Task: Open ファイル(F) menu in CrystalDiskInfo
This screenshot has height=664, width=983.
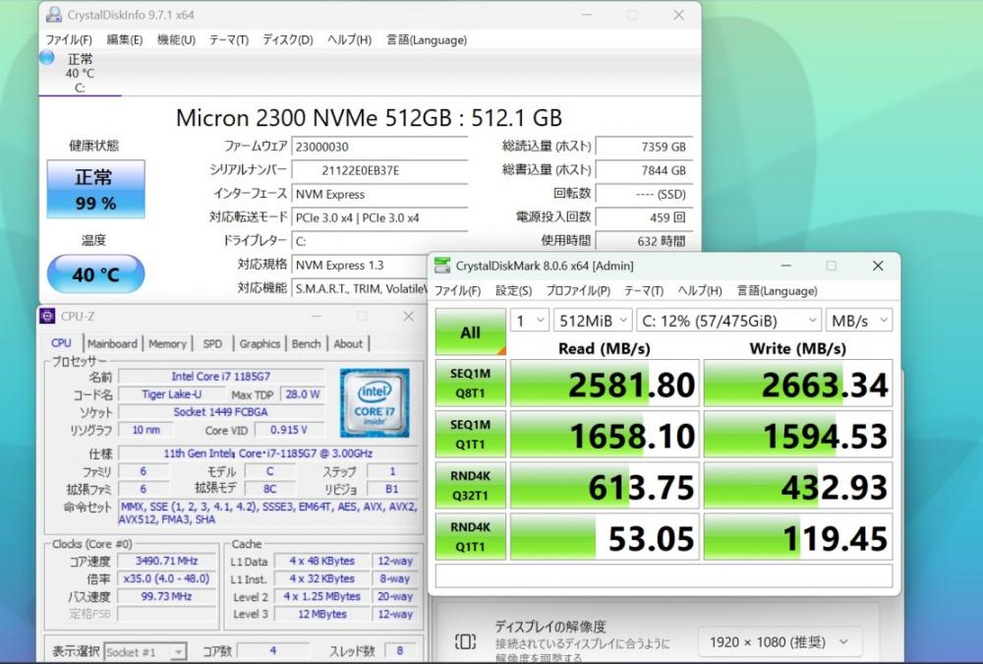Action: pyautogui.click(x=69, y=40)
